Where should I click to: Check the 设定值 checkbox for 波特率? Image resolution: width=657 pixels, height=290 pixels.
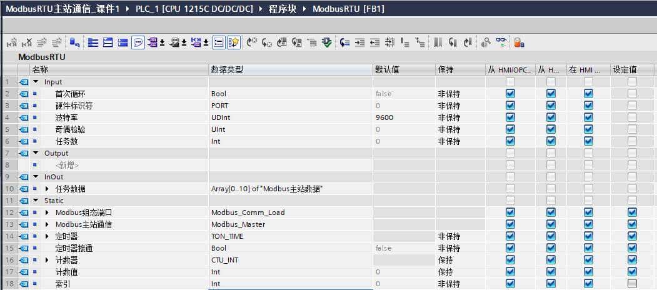pos(632,117)
